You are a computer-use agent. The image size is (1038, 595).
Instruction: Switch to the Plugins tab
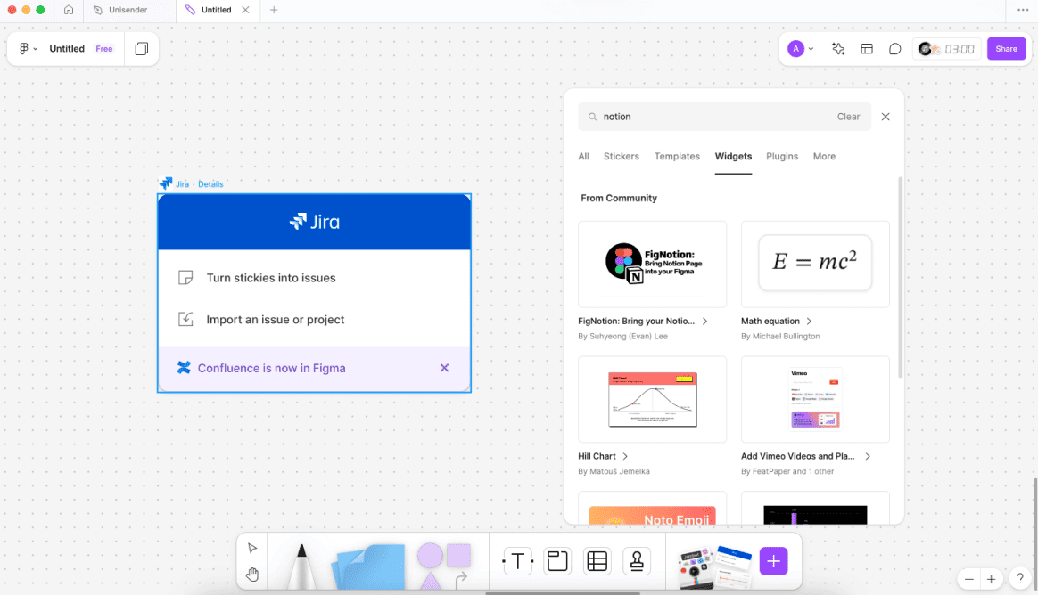(782, 157)
